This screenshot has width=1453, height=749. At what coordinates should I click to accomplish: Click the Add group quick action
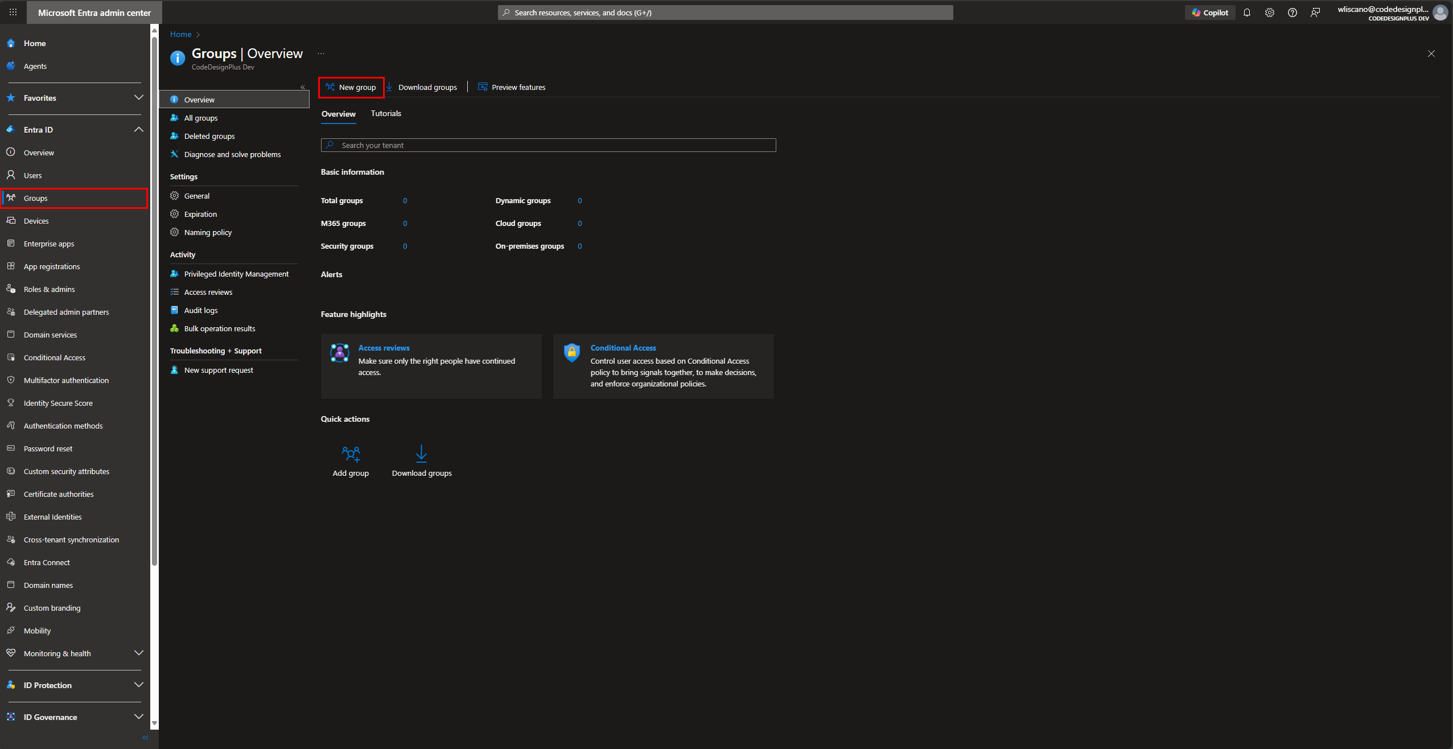point(351,461)
